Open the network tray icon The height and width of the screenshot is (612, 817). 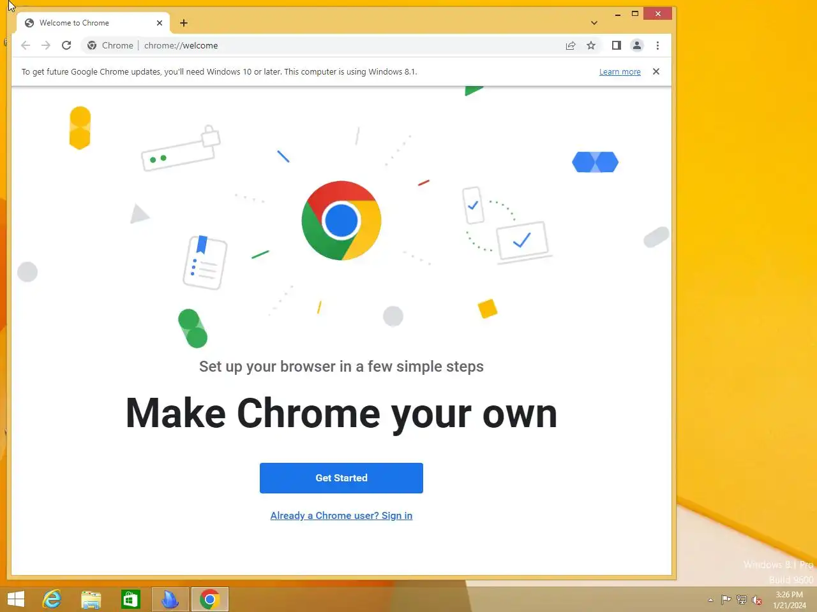click(741, 599)
